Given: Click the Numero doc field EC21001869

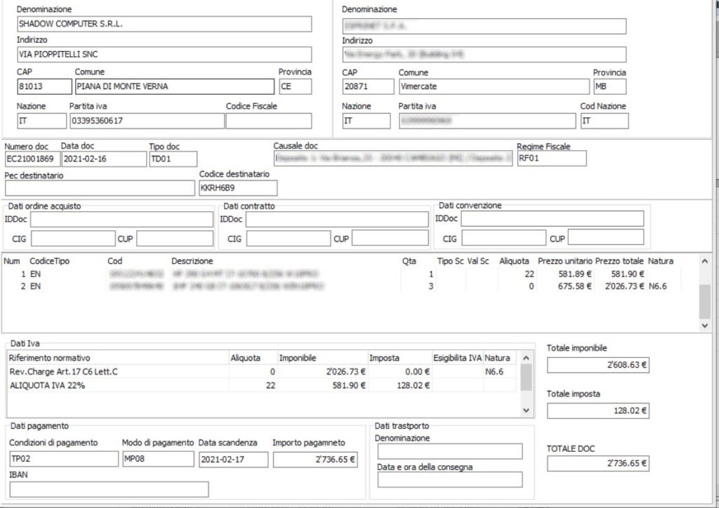Looking at the screenshot, I should (32, 159).
